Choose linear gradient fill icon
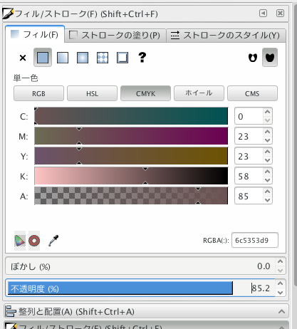The height and width of the screenshot is (329, 297). 63,58
